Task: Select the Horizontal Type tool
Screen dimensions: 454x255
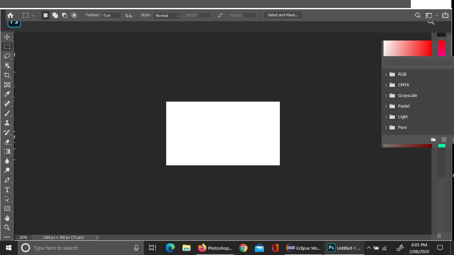Action: 7,190
